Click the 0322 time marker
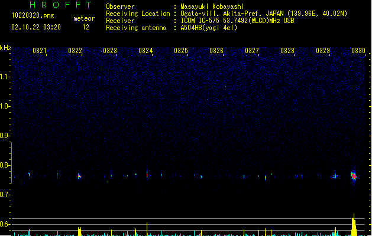 75,51
